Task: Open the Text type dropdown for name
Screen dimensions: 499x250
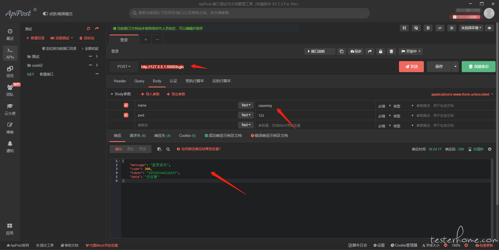Action: (246, 105)
